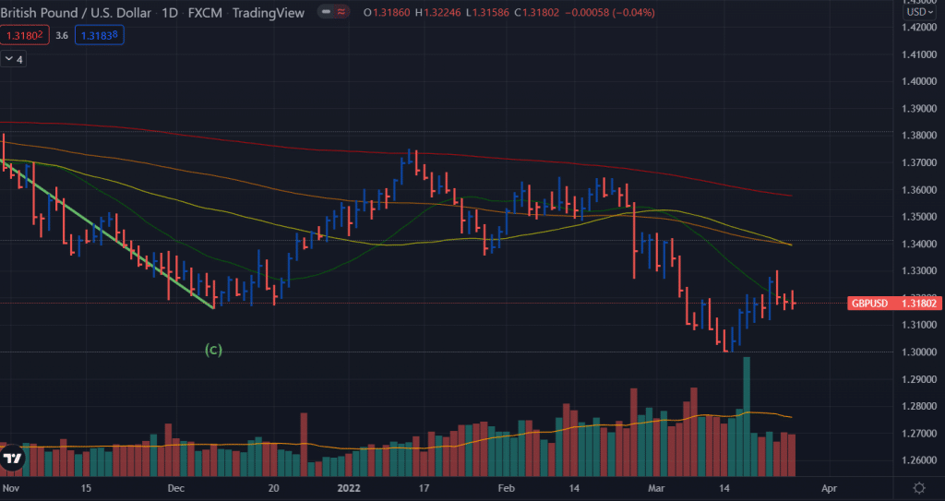Select the green (c) wave label
Image resolution: width=945 pixels, height=501 pixels.
point(213,350)
